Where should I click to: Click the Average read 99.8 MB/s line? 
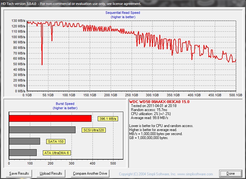150,118
